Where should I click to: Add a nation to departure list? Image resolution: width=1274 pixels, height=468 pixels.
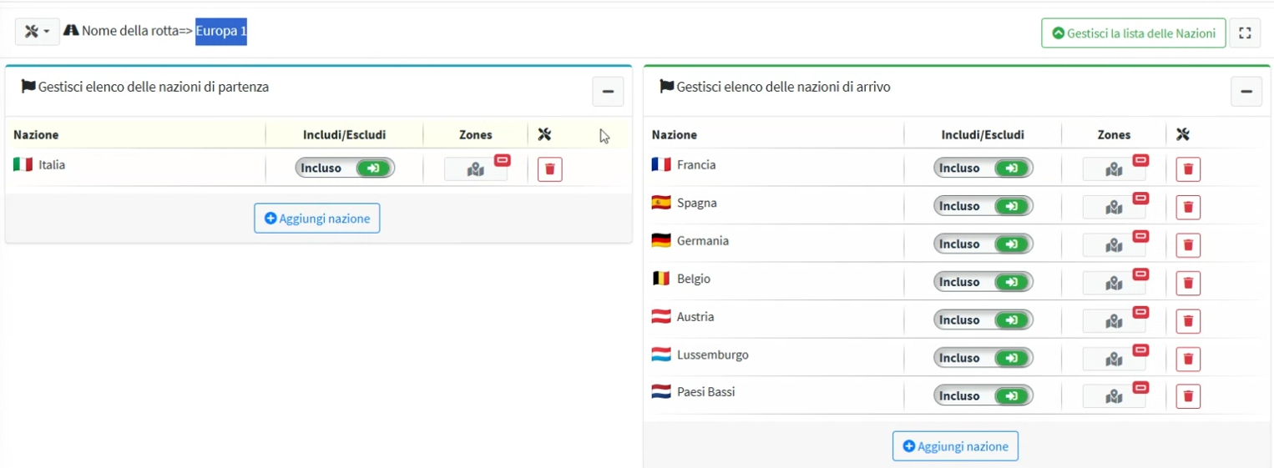tap(317, 219)
